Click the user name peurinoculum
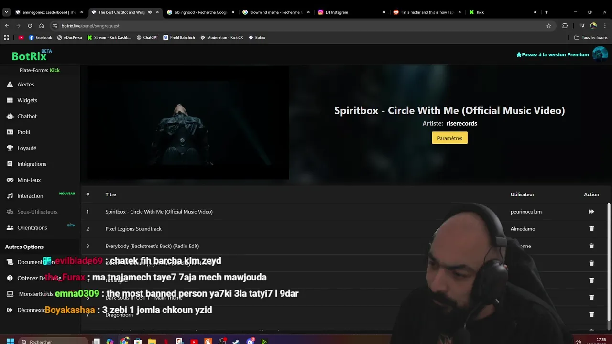The height and width of the screenshot is (344, 612). click(526, 212)
